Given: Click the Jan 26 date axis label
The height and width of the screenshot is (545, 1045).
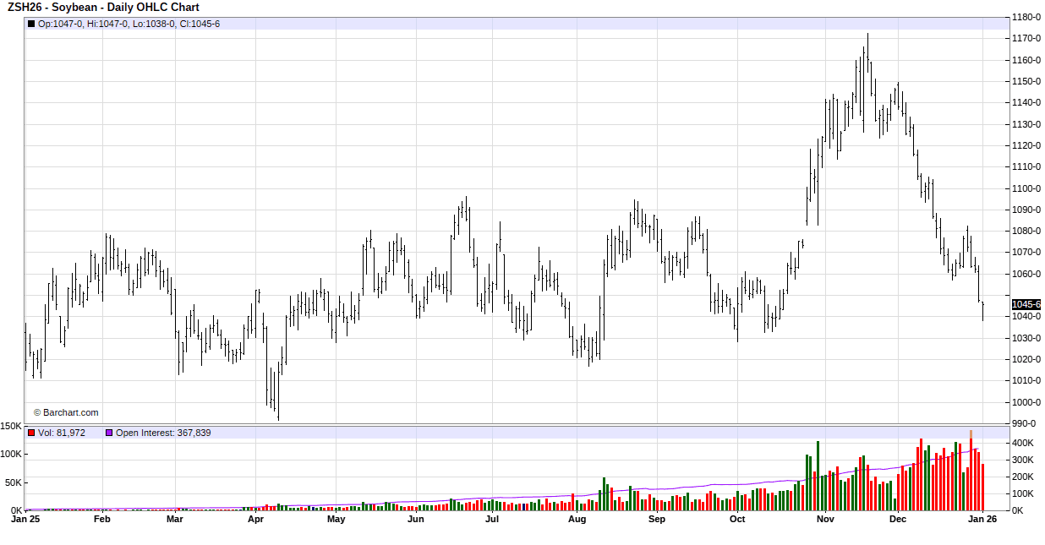Looking at the screenshot, I should [982, 519].
